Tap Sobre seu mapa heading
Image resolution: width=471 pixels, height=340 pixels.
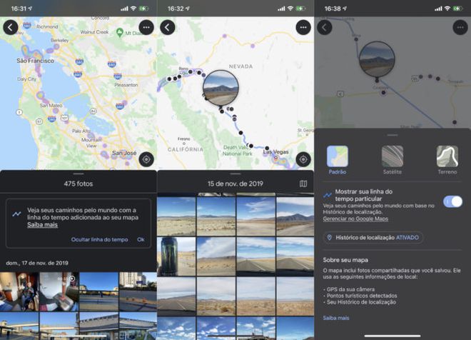point(345,260)
